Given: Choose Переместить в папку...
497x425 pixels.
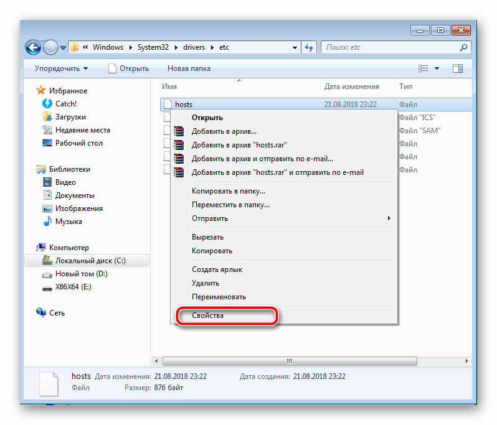Looking at the screenshot, I should (283, 205).
